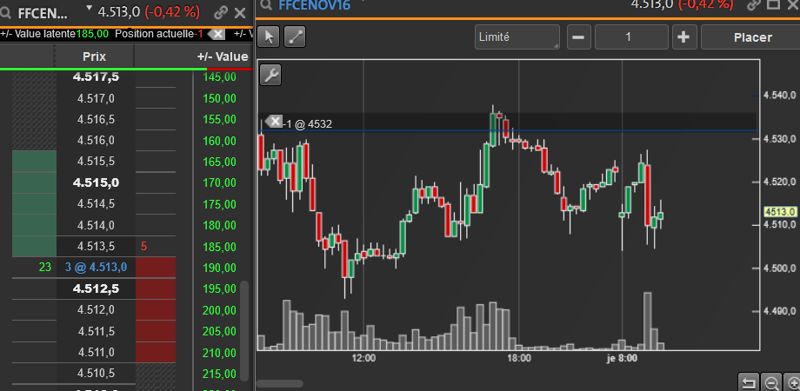Select the trend line drawing tool
800x391 pixels.
[295, 37]
